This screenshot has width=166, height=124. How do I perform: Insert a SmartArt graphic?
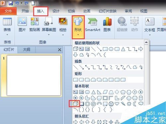[93, 24]
